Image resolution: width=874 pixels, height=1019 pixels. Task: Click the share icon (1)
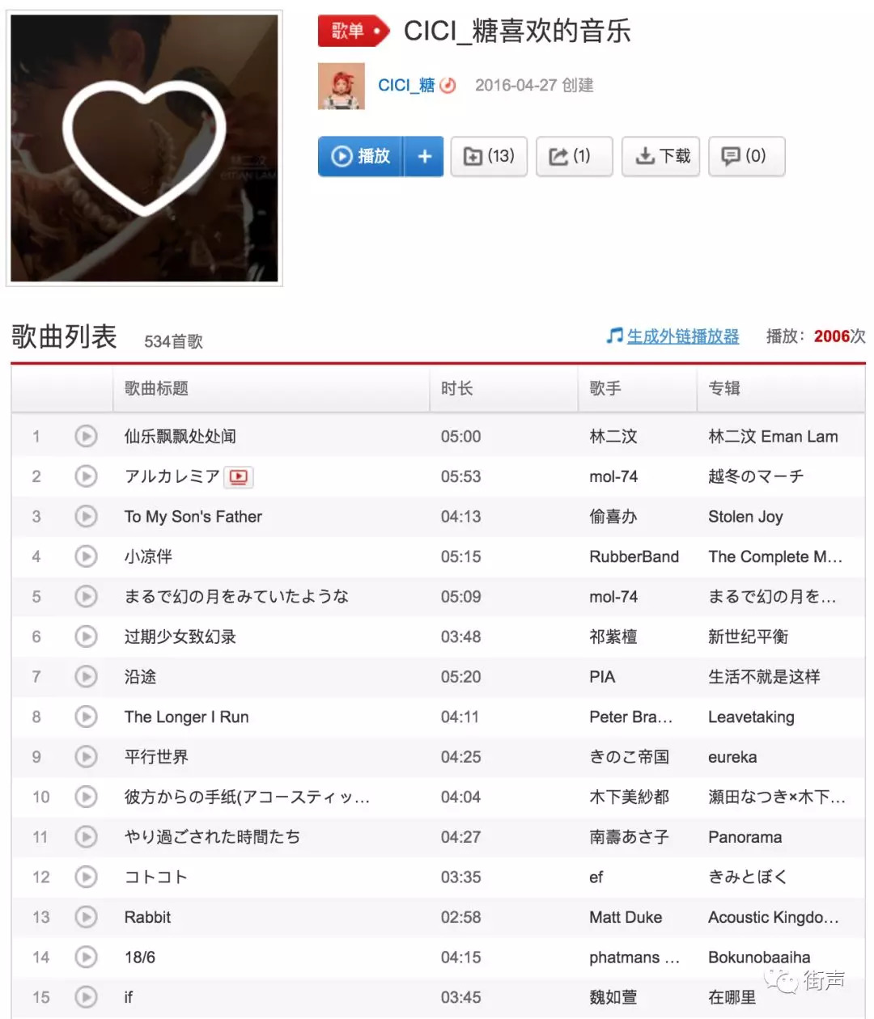[575, 156]
